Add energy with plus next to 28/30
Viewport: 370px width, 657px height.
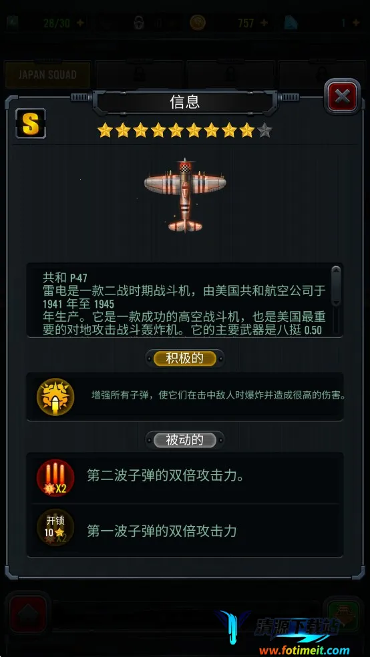(80, 23)
